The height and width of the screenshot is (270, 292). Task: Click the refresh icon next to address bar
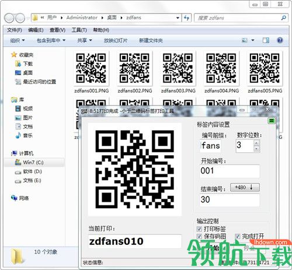[x=187, y=18]
